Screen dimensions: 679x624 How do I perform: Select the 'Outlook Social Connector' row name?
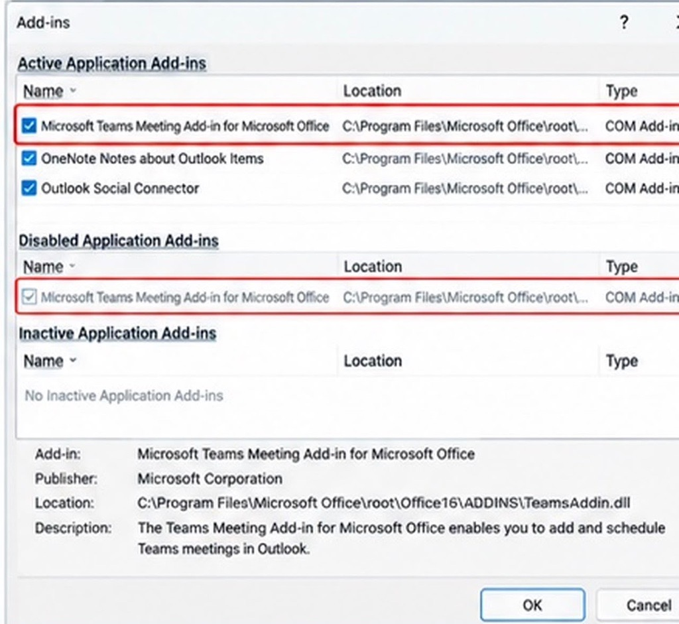coord(121,188)
